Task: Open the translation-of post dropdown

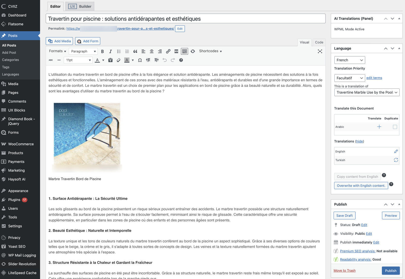Action: 367,92
